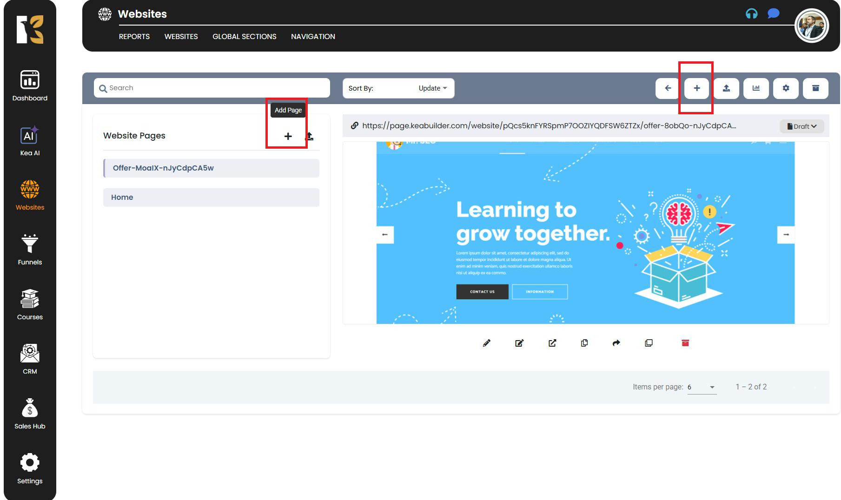Click the pencil edit icon below preview
Image resolution: width=841 pixels, height=500 pixels.
(487, 343)
